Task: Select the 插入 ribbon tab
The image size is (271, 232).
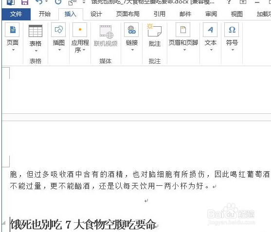Action: pos(71,14)
